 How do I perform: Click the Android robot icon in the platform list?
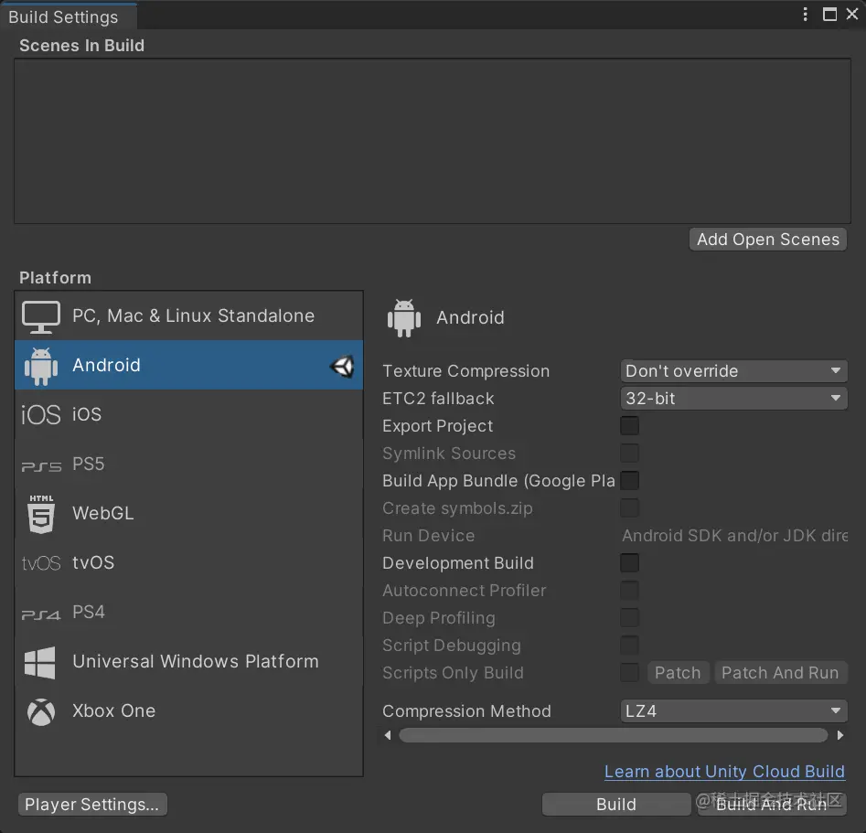coord(41,367)
